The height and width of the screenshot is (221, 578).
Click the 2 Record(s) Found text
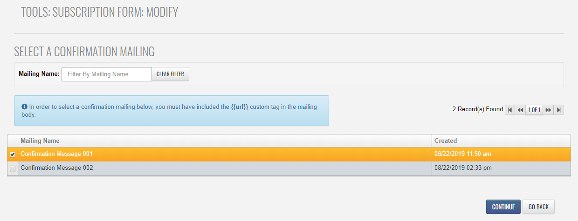point(478,109)
